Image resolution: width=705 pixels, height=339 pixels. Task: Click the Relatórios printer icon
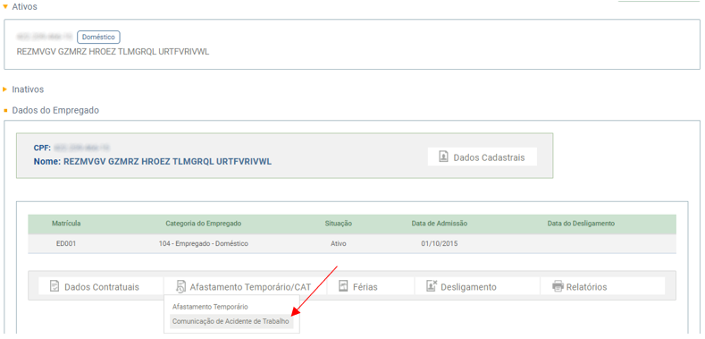tap(558, 286)
